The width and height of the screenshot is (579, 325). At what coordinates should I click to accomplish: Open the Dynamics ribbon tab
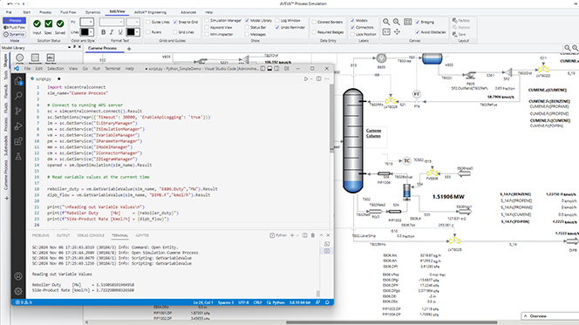(x=92, y=12)
